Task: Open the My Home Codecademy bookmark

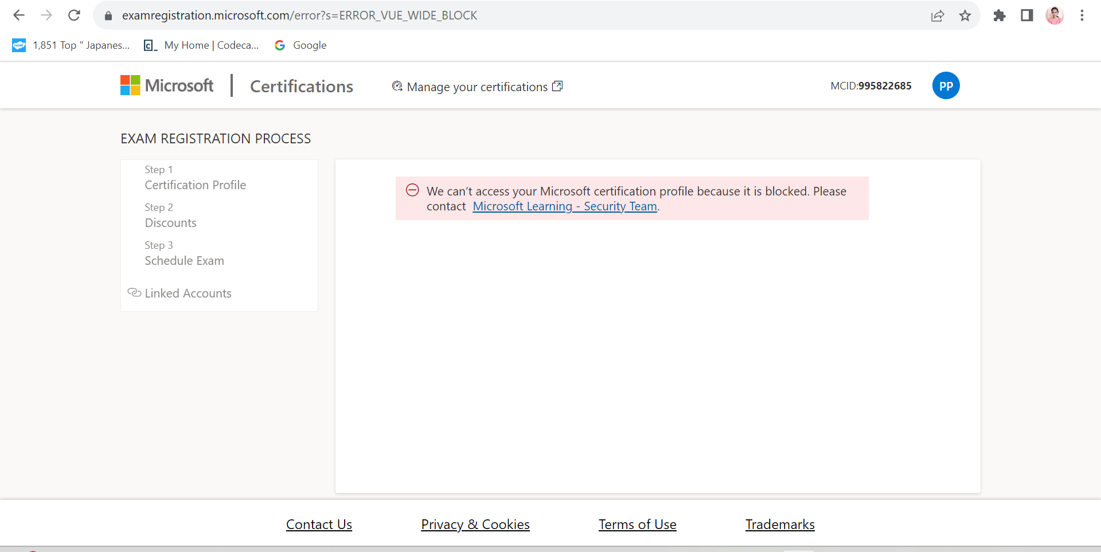Action: coord(201,45)
